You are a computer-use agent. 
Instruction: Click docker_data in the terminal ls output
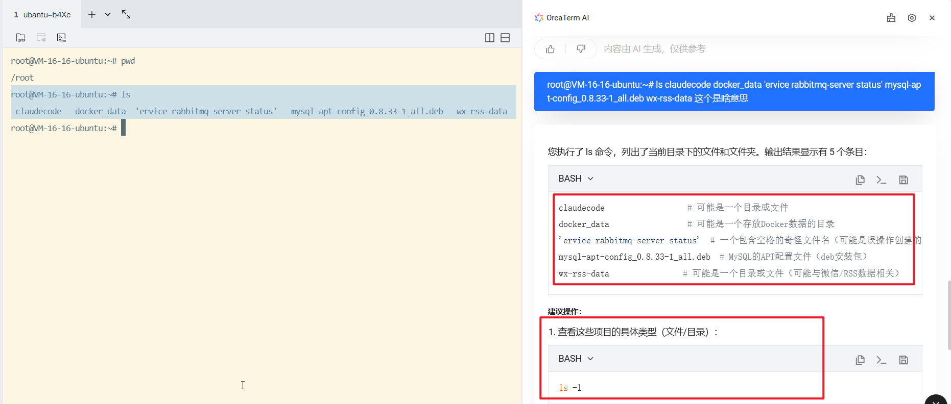100,111
